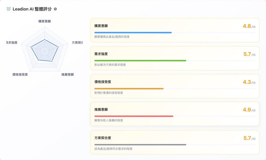
Task: Select the 價格接受度 card heading
Action: point(102,82)
